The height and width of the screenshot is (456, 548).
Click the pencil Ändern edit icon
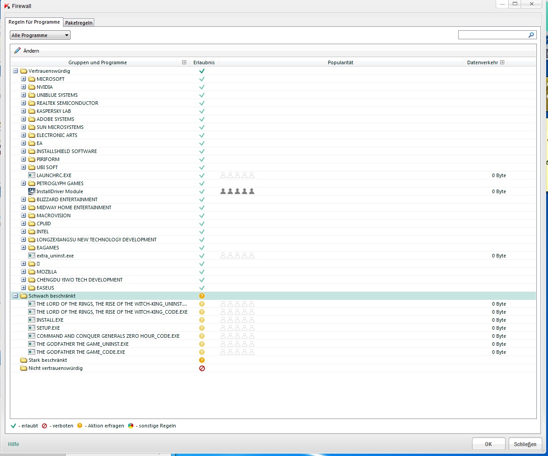tap(17, 51)
